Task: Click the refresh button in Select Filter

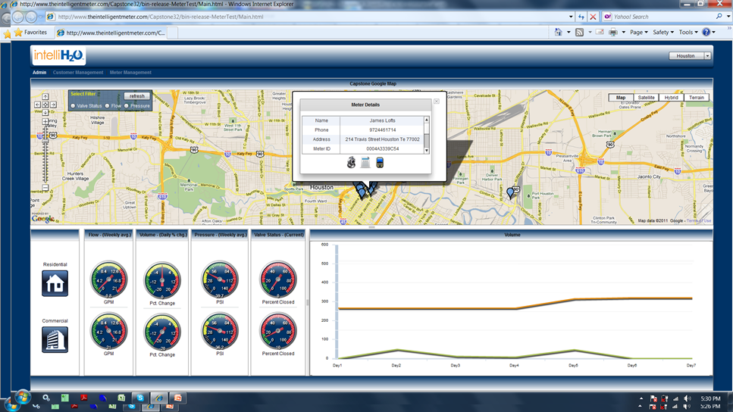Action: click(x=137, y=96)
